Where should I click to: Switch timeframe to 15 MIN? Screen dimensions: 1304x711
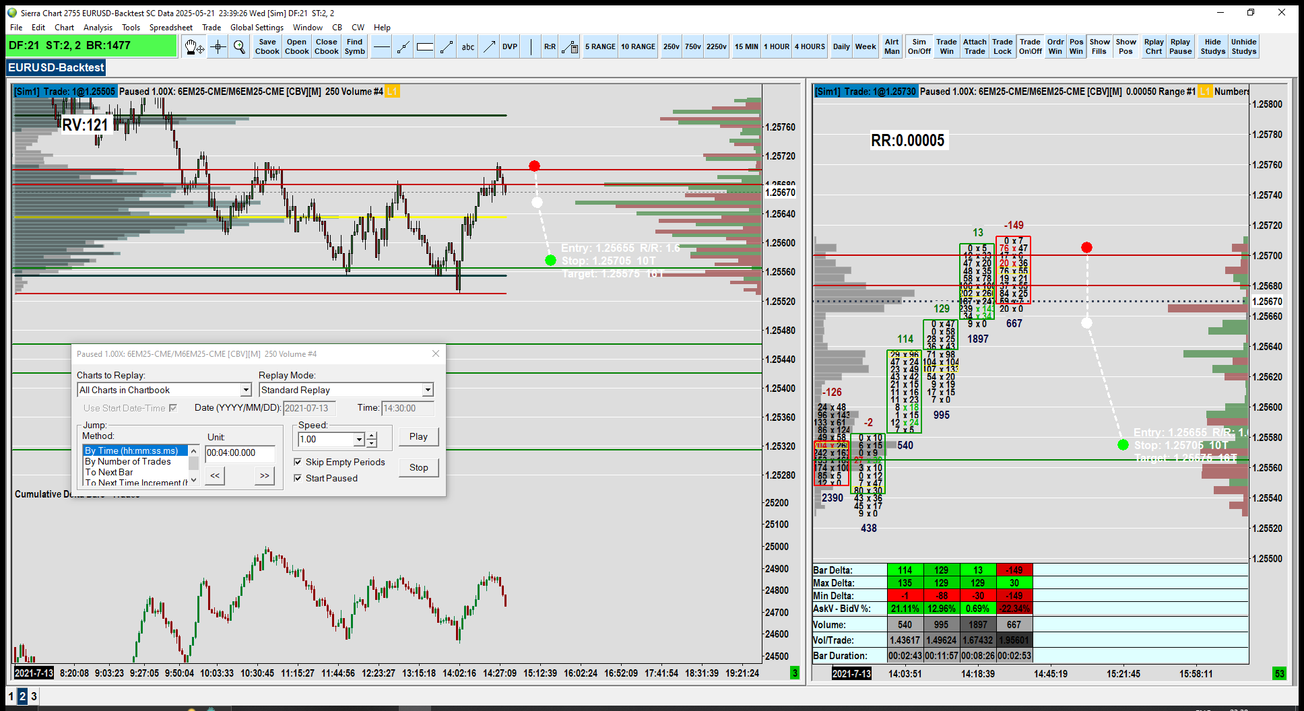click(746, 46)
